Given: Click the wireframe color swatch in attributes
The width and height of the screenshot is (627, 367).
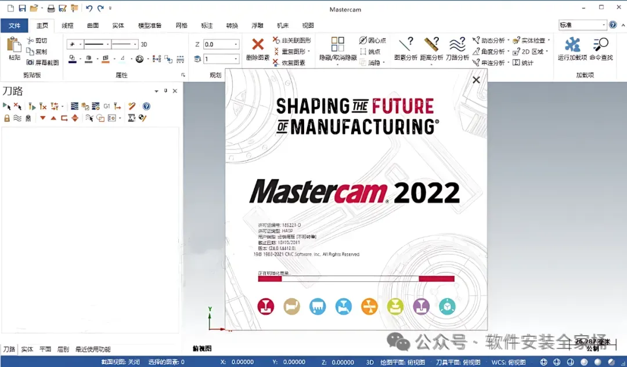Looking at the screenshot, I should 73,59.
